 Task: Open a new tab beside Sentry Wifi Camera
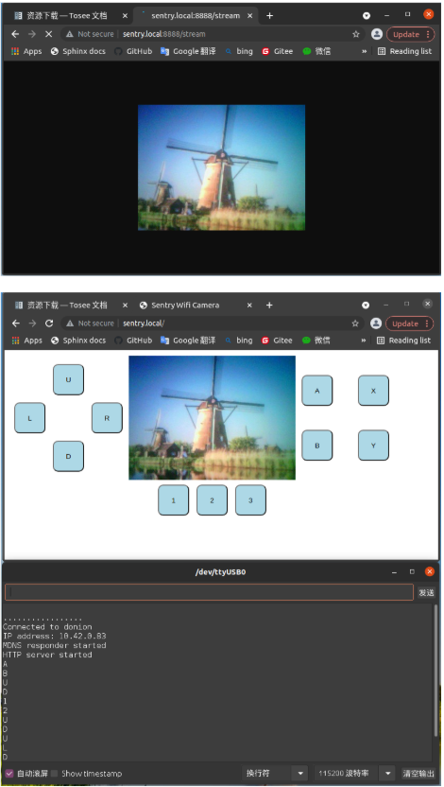click(x=269, y=306)
